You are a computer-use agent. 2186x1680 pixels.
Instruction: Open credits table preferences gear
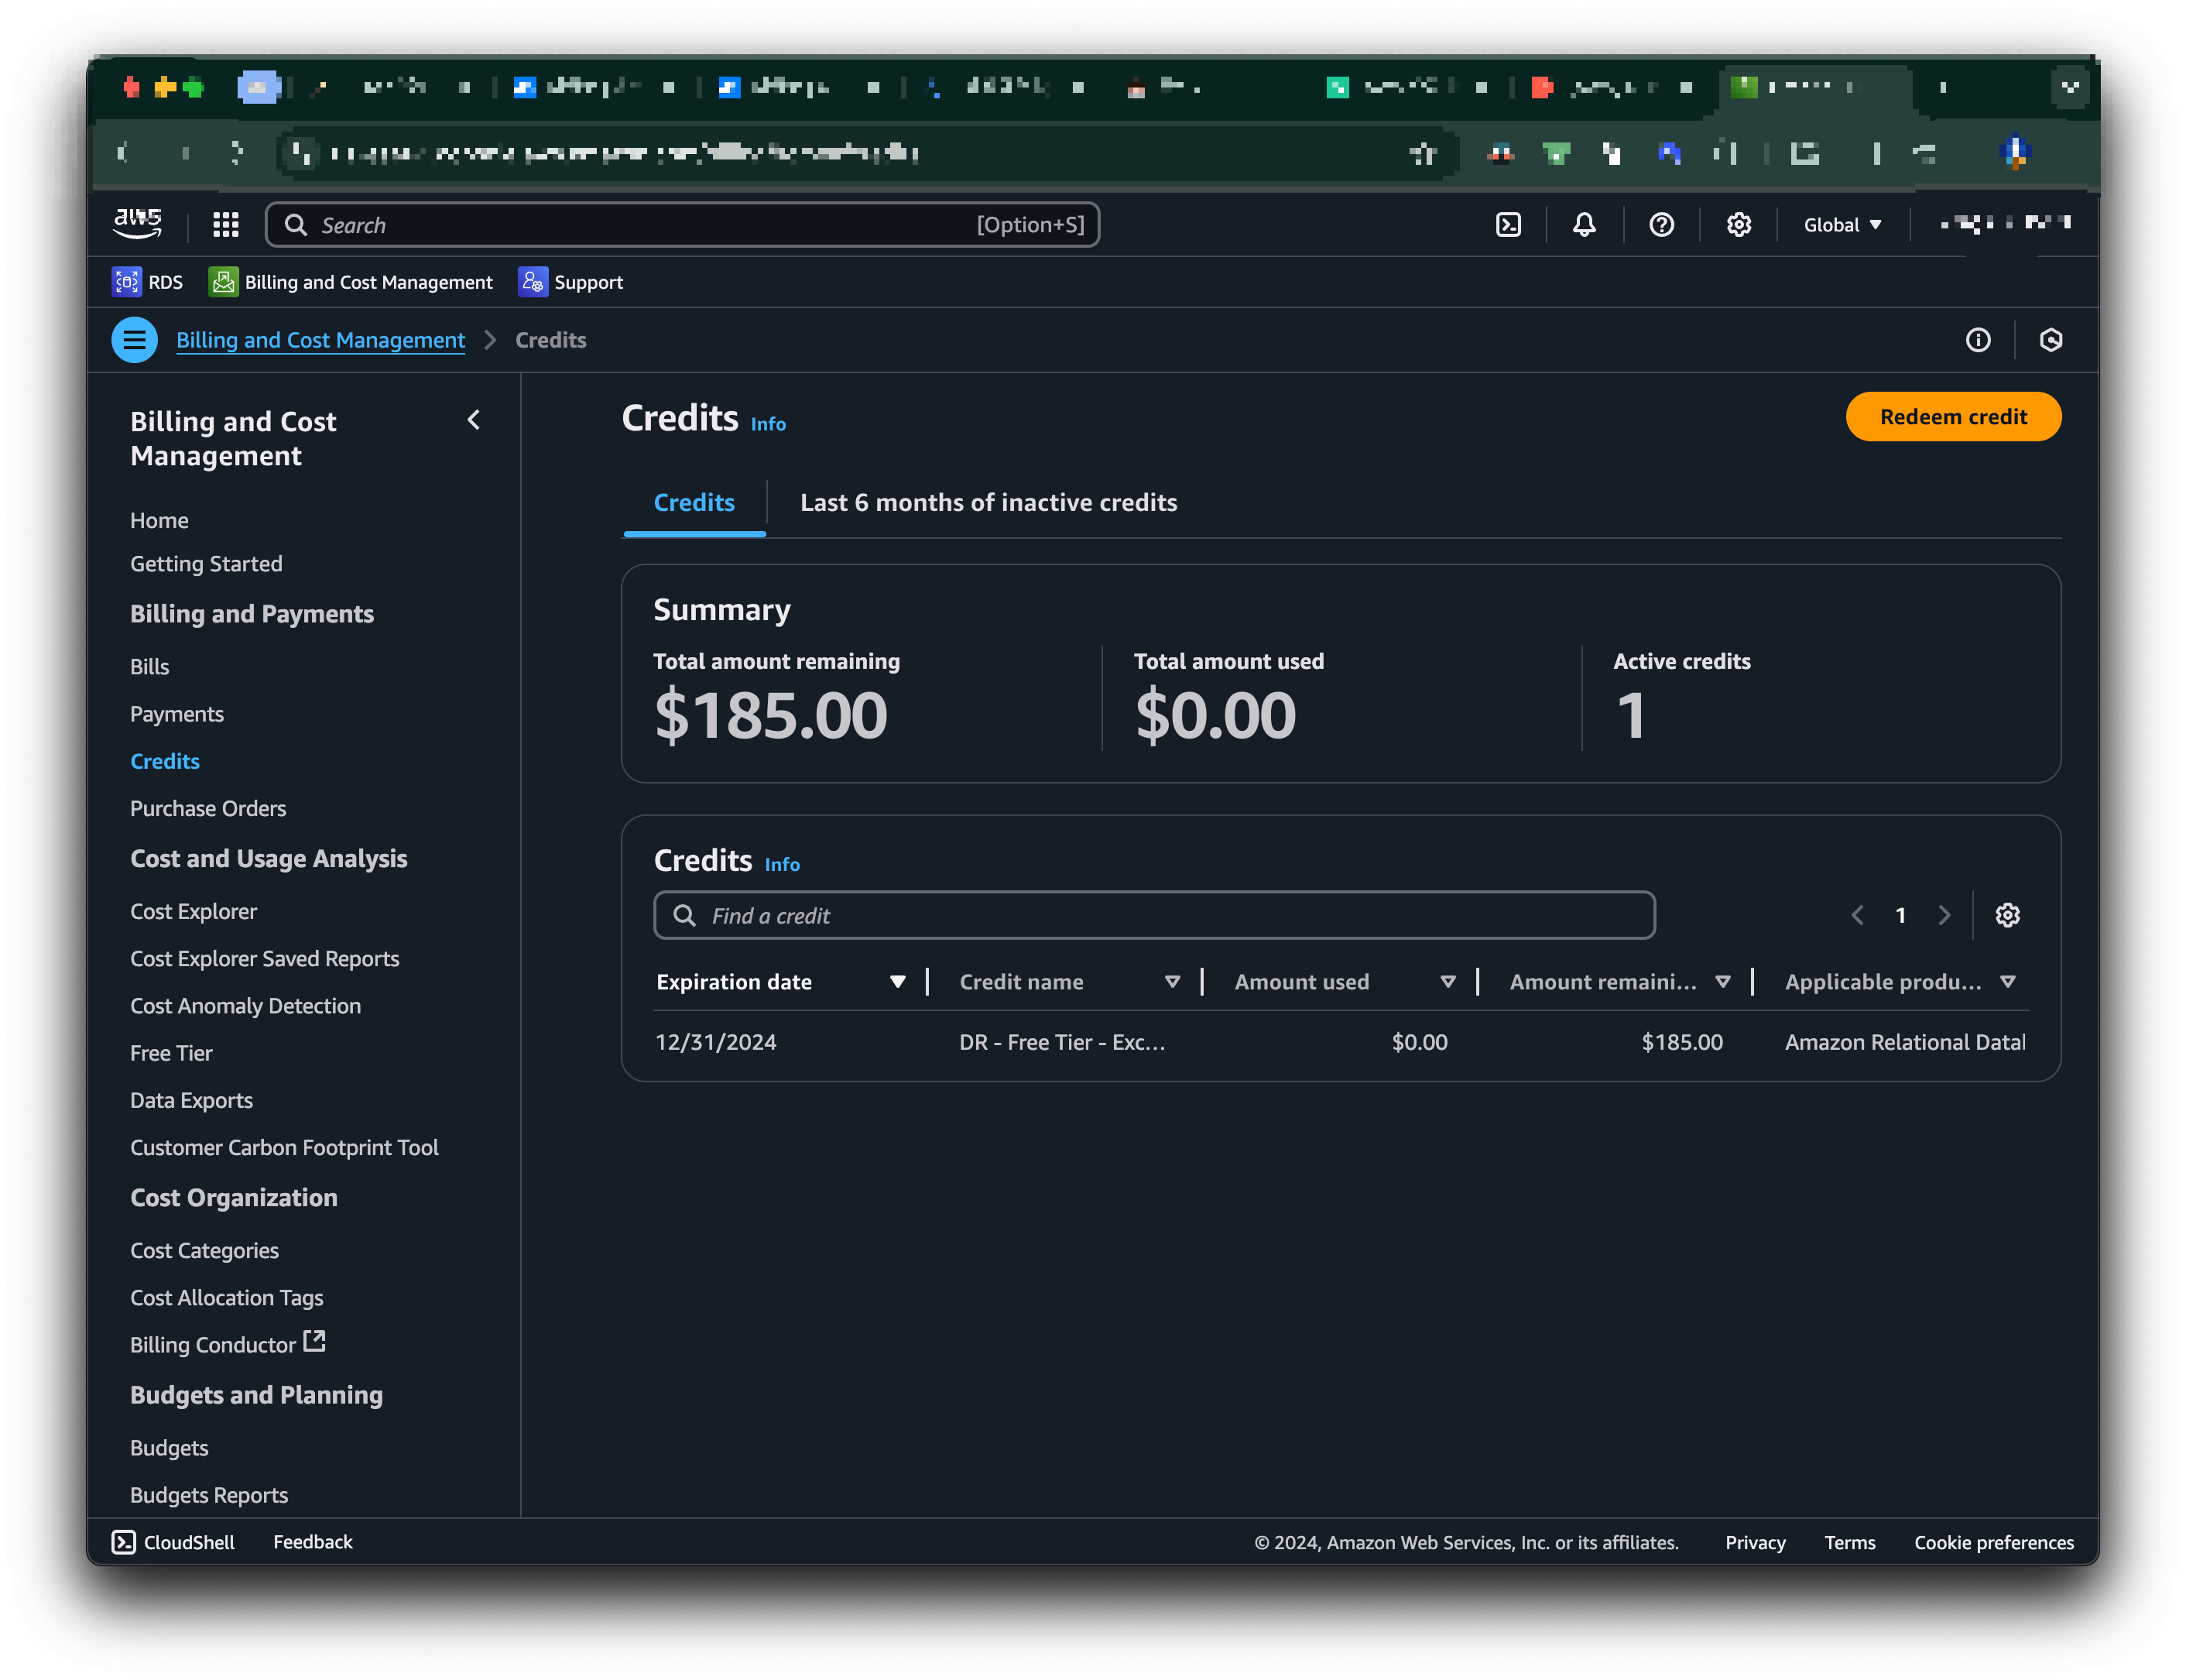click(x=2007, y=915)
